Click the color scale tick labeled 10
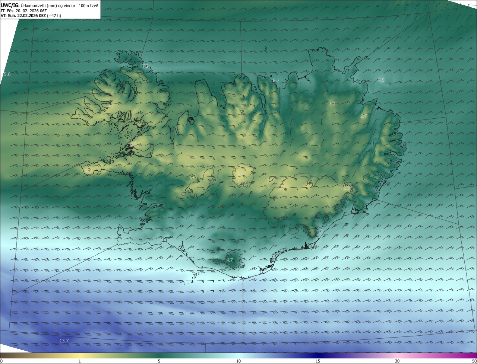The height and width of the screenshot is (364, 477). point(238,361)
